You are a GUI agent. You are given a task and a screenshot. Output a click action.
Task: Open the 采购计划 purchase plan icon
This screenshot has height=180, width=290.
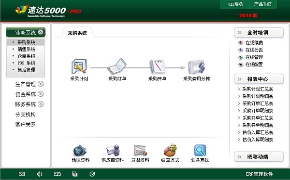point(79,66)
